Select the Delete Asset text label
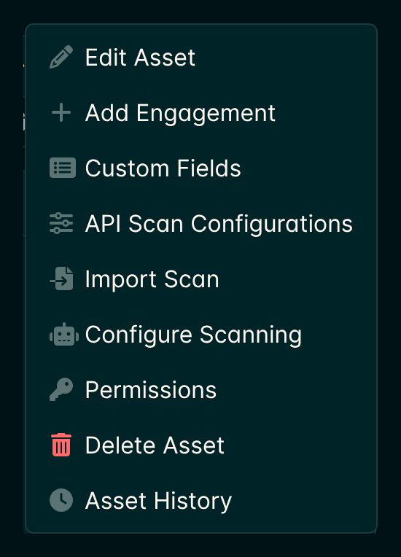 pyautogui.click(x=155, y=445)
